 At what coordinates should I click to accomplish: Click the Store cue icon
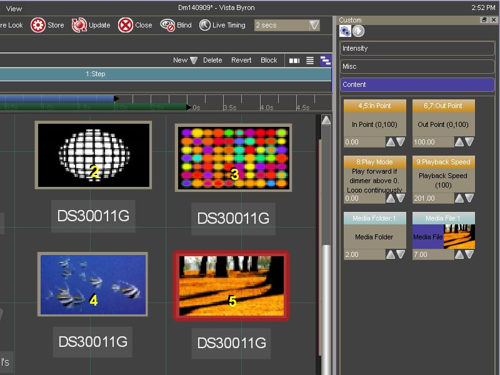[37, 25]
